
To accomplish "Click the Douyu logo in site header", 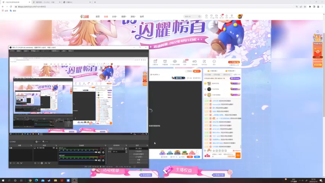I will (x=84, y=17).
